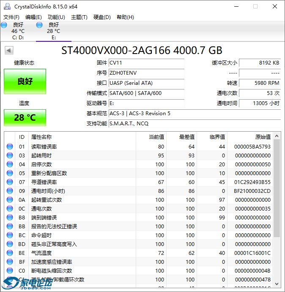Click status icon of 端到端错误 row
285x292 pixels.
tap(10, 217)
